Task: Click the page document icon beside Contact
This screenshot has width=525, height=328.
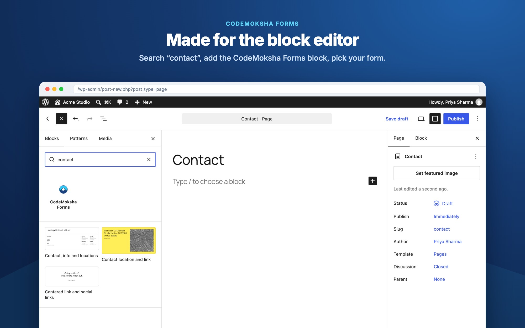Action: coord(398,156)
